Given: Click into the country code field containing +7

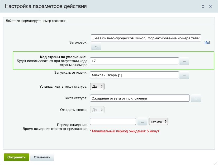Looking at the screenshot, I should (x=134, y=61).
